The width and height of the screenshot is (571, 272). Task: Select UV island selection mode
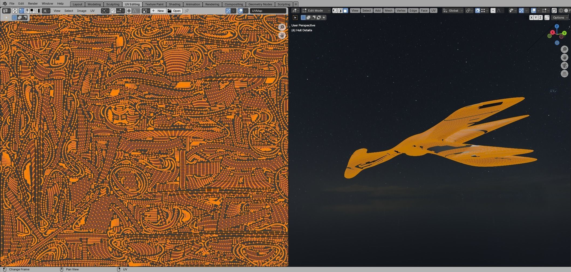[38, 11]
